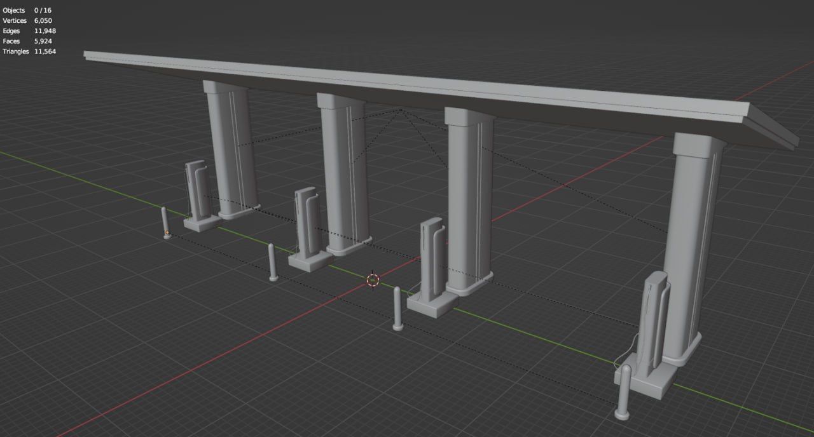Click the 3D cursor at the world origin

tap(373, 279)
